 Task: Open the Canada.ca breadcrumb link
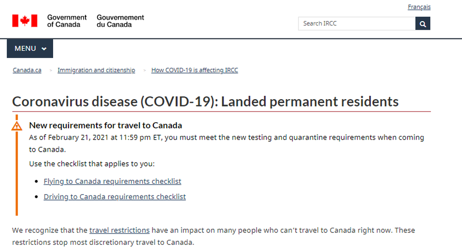pyautogui.click(x=27, y=70)
